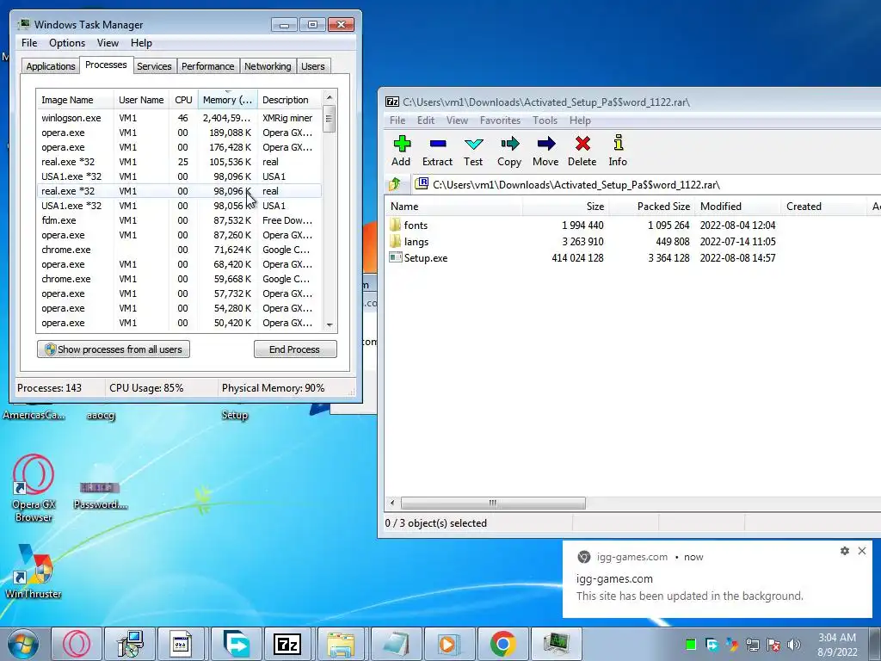The height and width of the screenshot is (661, 881).
Task: Click the 7-Zip Add icon
Action: click(x=401, y=144)
